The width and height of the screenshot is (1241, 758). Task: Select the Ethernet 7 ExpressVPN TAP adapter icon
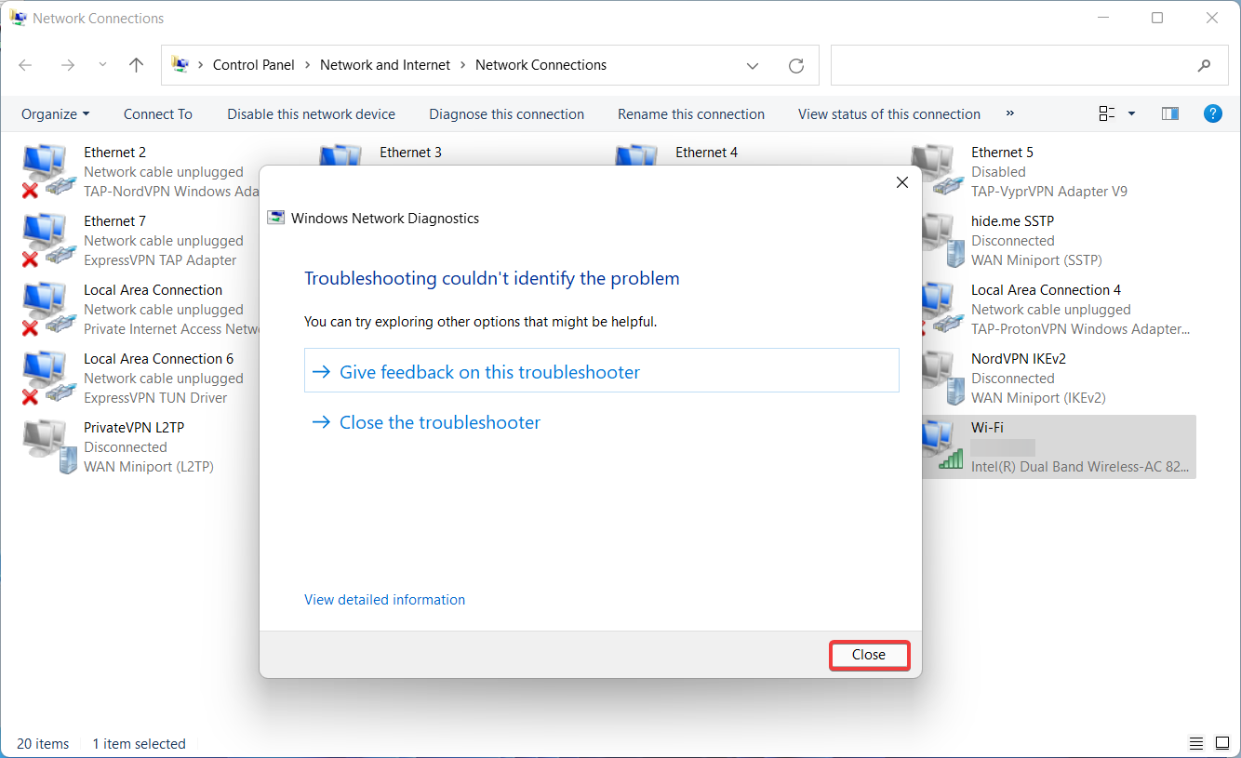45,239
